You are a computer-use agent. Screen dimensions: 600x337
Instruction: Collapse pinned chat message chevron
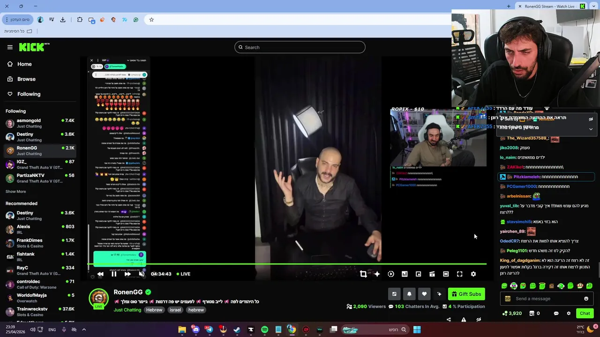point(591,129)
